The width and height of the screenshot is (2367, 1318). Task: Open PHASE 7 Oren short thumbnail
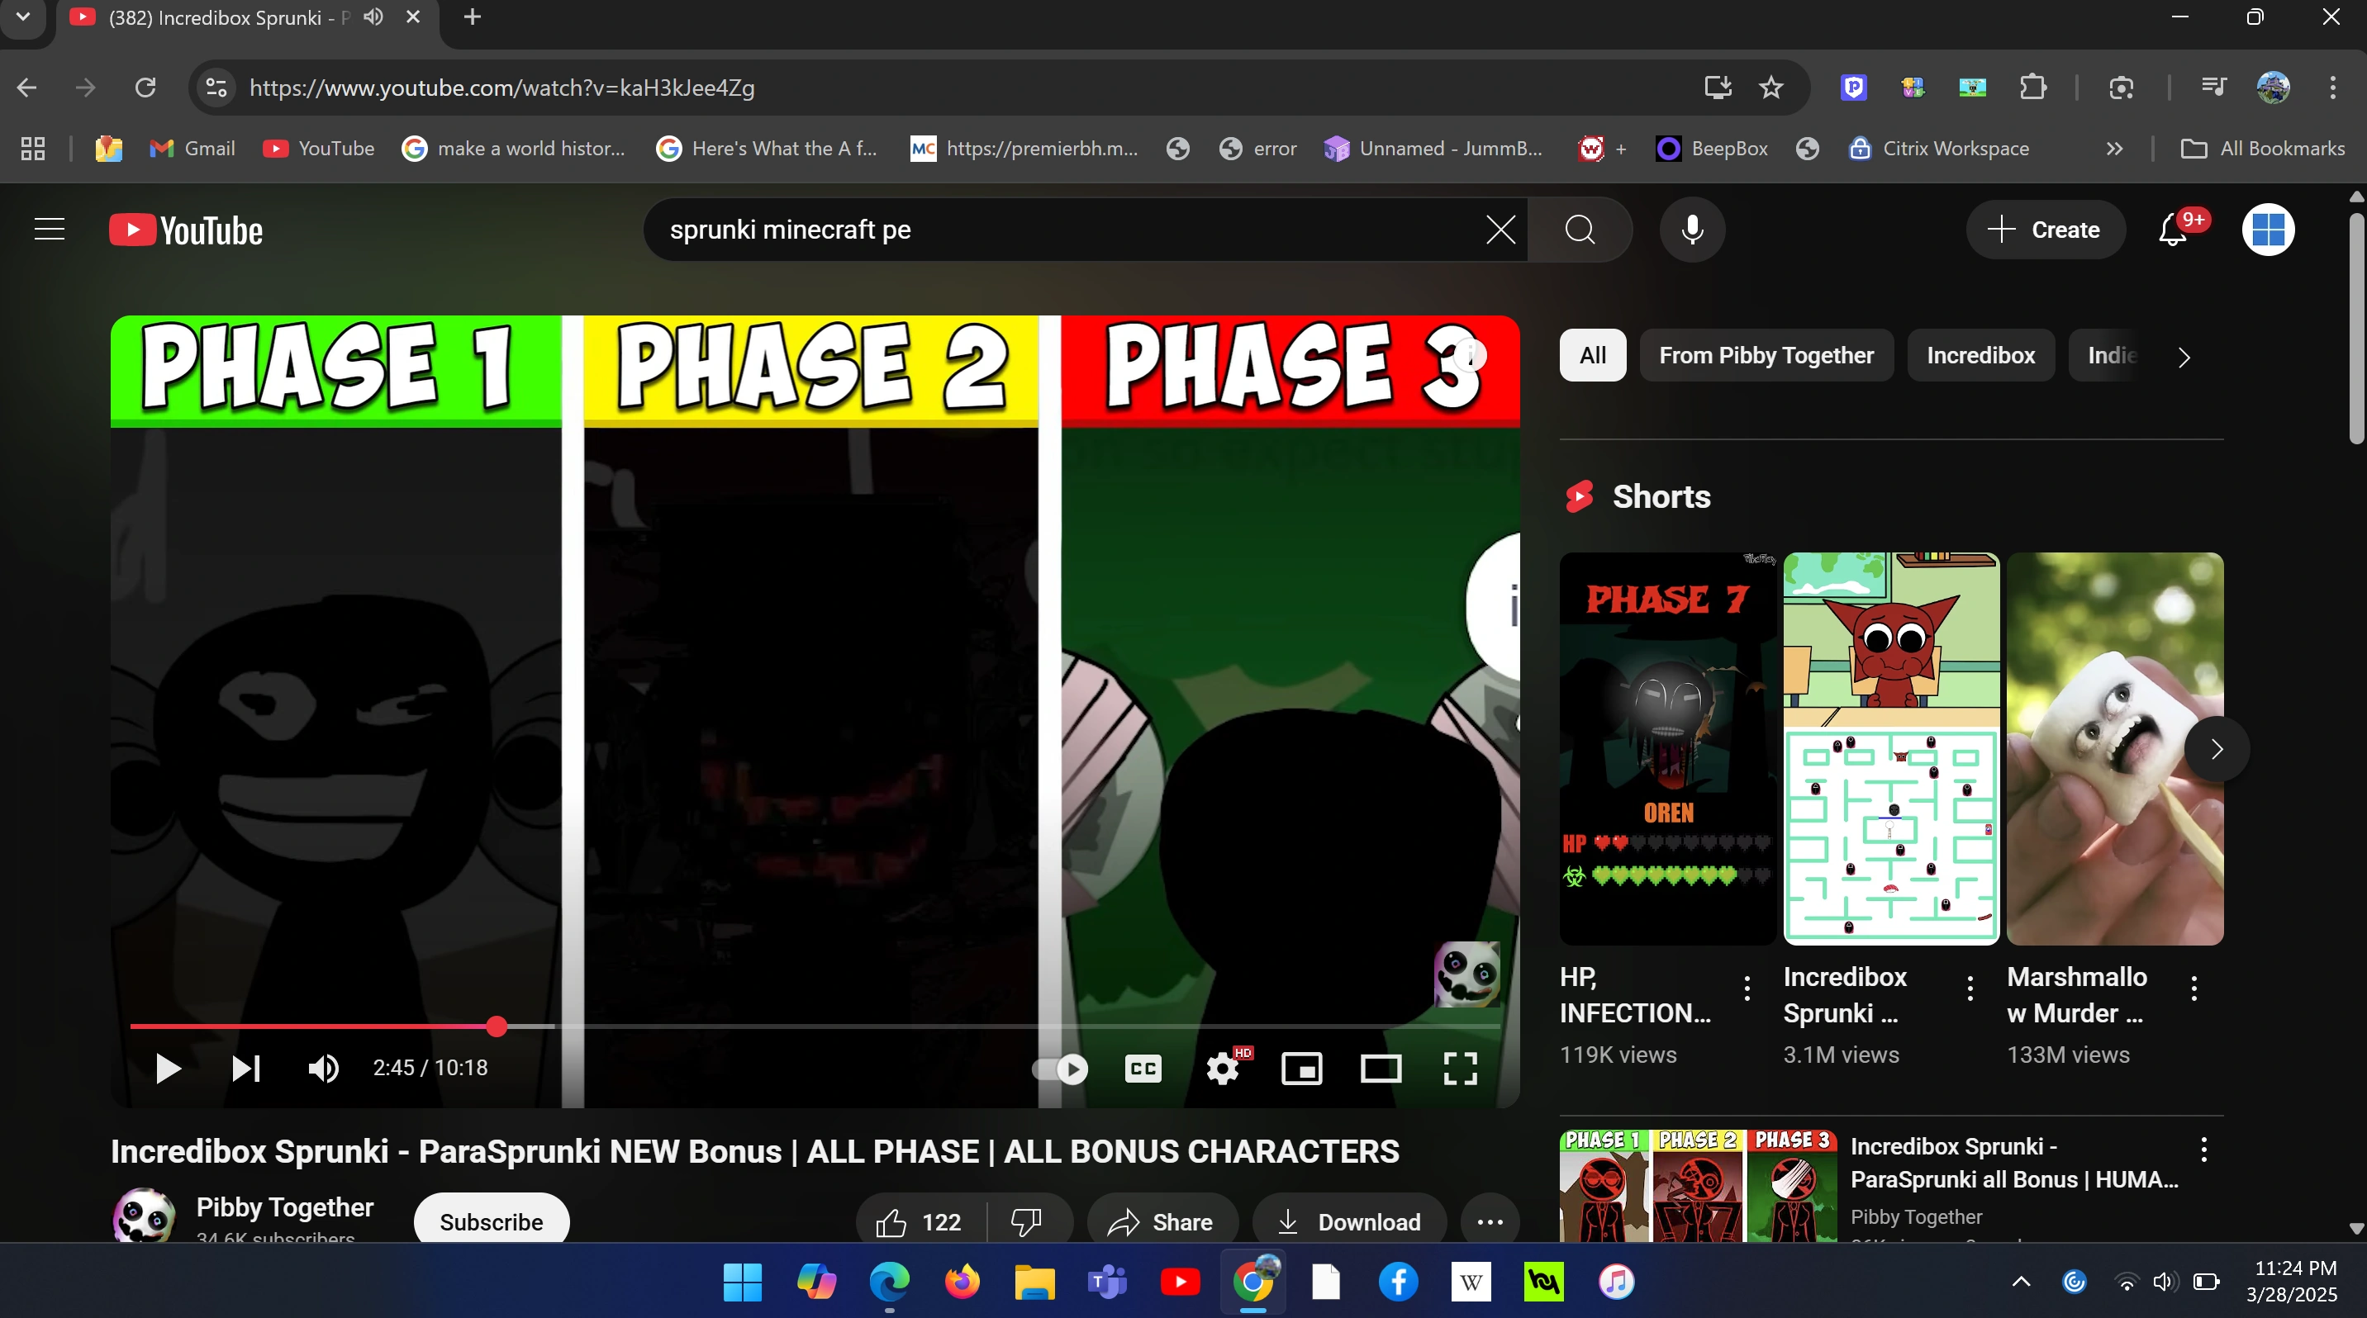[1667, 747]
